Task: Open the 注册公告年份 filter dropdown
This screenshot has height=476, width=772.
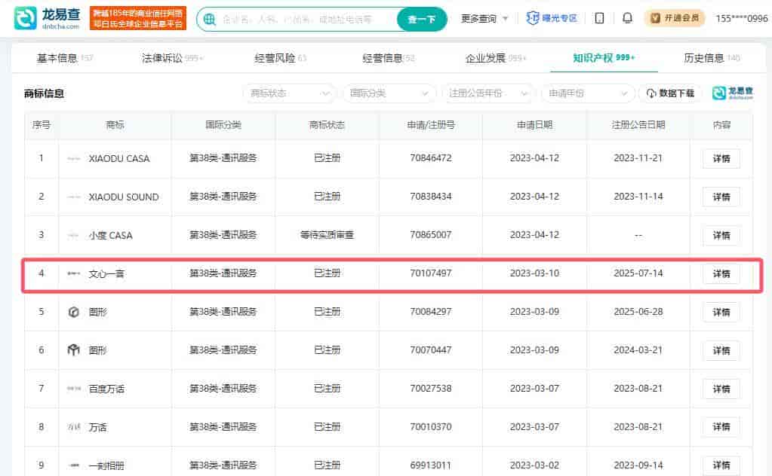Action: 488,93
